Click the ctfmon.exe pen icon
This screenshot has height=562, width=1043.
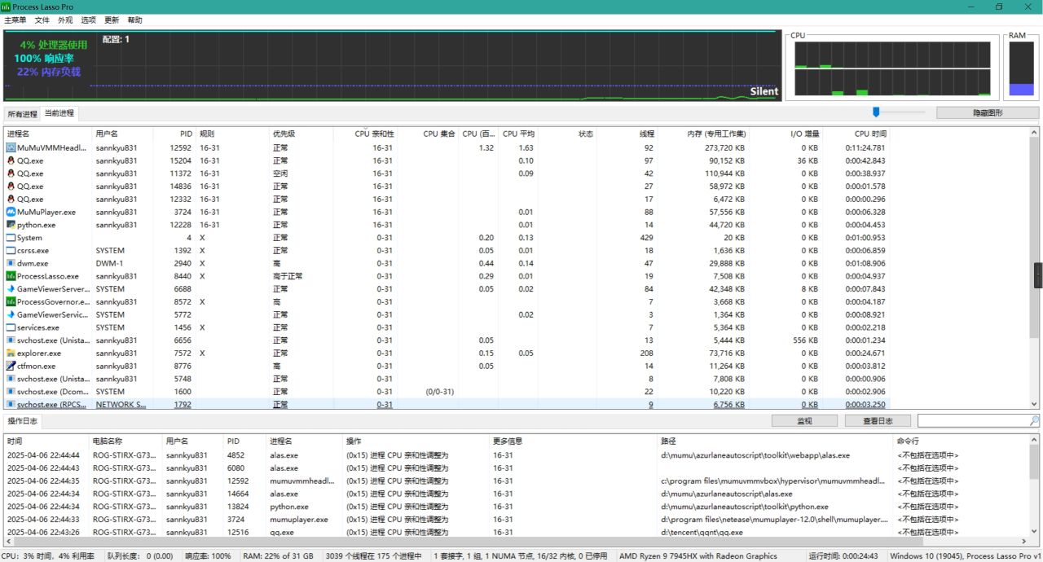tap(11, 367)
